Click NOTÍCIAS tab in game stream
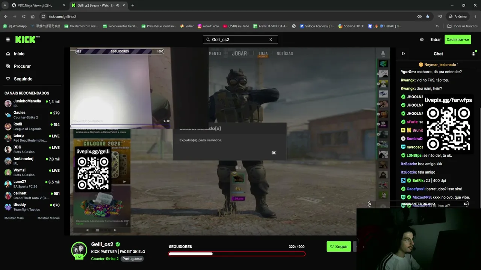This screenshot has width=481, height=270. tap(284, 54)
